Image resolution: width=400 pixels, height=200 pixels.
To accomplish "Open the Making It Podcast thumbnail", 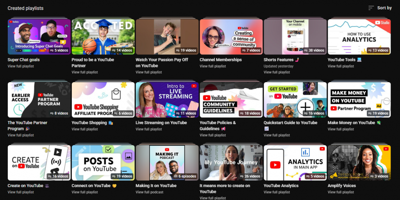I will [167, 163].
